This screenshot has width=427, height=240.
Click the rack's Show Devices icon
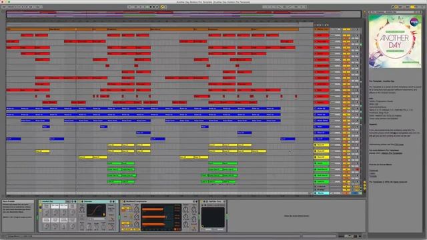40,211
